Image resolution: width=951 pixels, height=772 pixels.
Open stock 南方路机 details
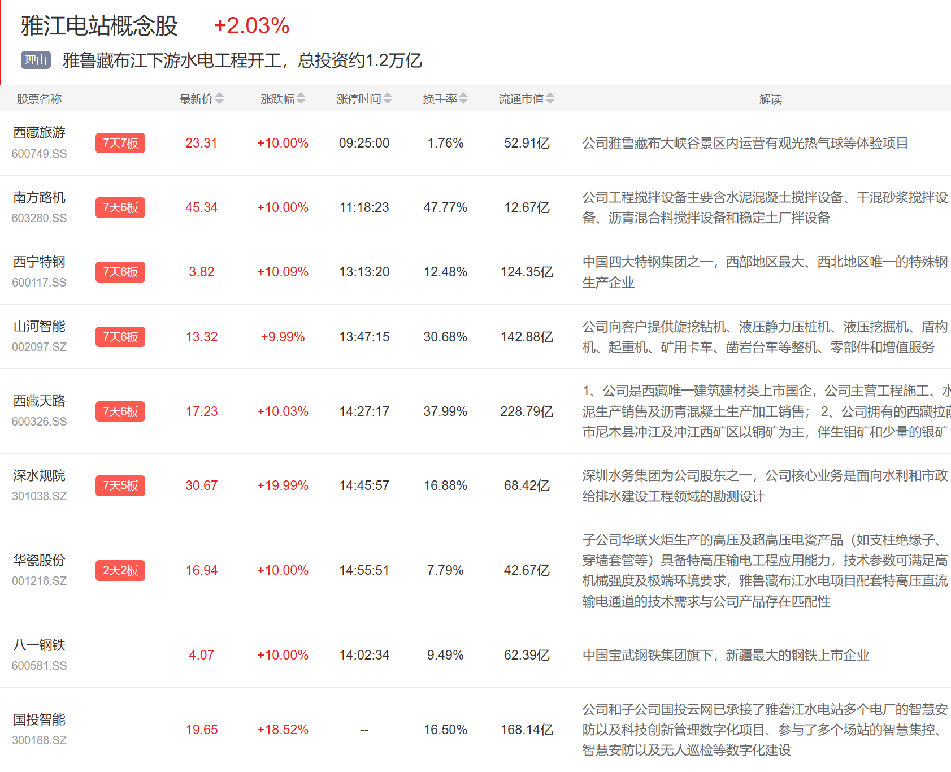(39, 197)
